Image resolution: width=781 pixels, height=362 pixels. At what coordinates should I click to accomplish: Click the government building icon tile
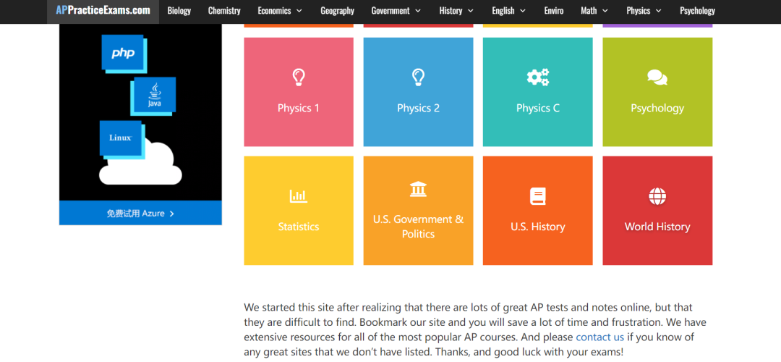click(418, 190)
